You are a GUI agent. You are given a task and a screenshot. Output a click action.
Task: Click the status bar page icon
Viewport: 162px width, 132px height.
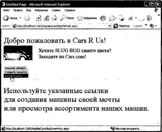3,129
